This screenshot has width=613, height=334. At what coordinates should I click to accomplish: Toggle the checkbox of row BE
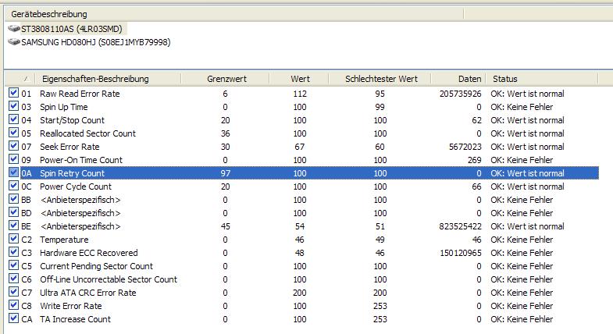[x=14, y=226]
